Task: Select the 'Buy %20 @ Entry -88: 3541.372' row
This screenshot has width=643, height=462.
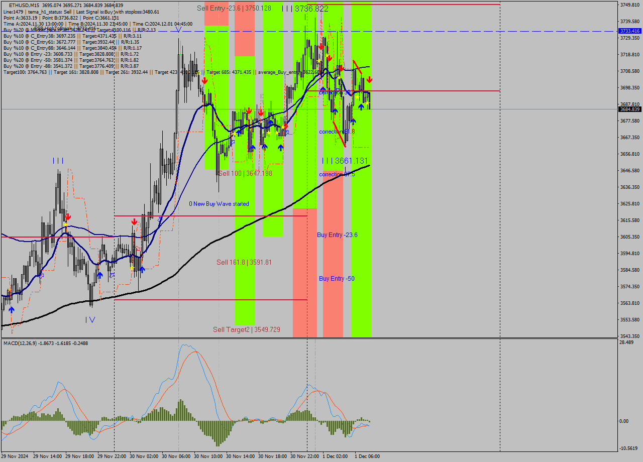Action: 71,66
